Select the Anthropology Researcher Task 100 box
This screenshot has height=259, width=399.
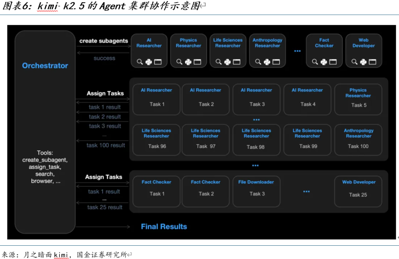point(358,139)
